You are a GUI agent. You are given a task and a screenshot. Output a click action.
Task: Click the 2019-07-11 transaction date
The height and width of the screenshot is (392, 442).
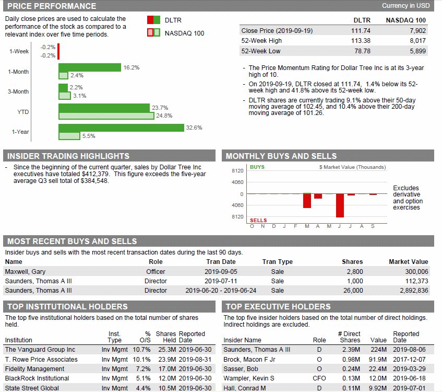pyautogui.click(x=221, y=281)
